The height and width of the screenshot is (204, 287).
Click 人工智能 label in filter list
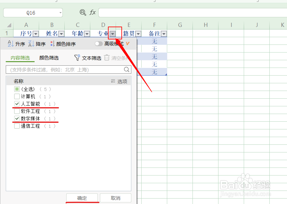click(30, 104)
